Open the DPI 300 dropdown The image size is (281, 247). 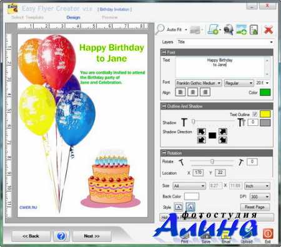[260, 196]
